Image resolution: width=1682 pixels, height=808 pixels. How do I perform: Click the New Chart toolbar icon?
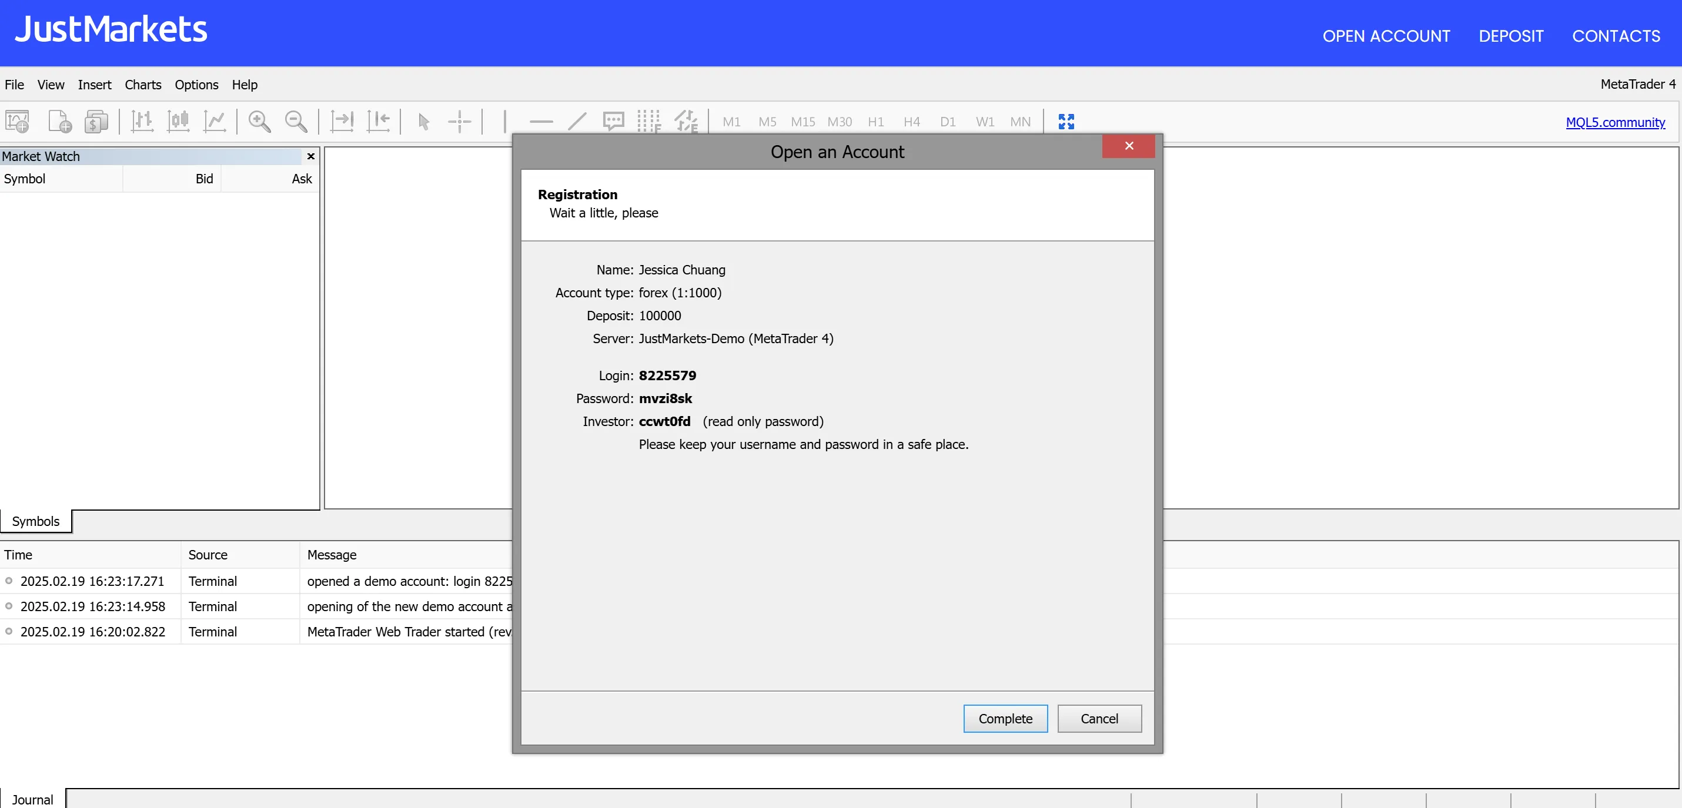(18, 122)
